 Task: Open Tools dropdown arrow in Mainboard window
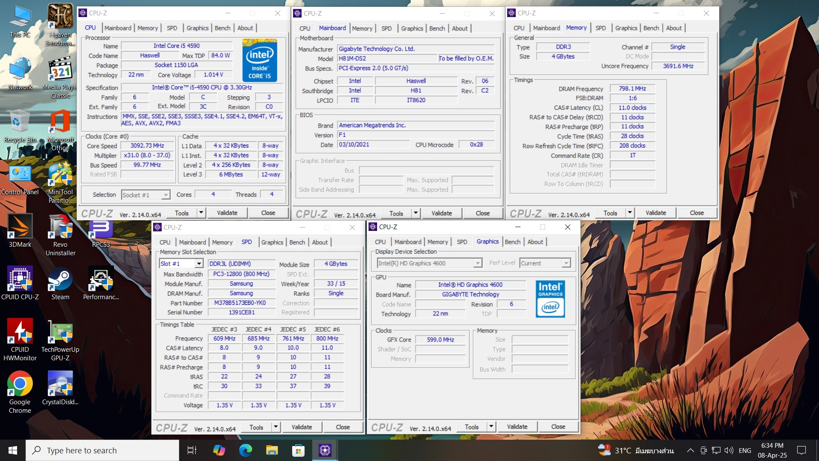click(415, 213)
